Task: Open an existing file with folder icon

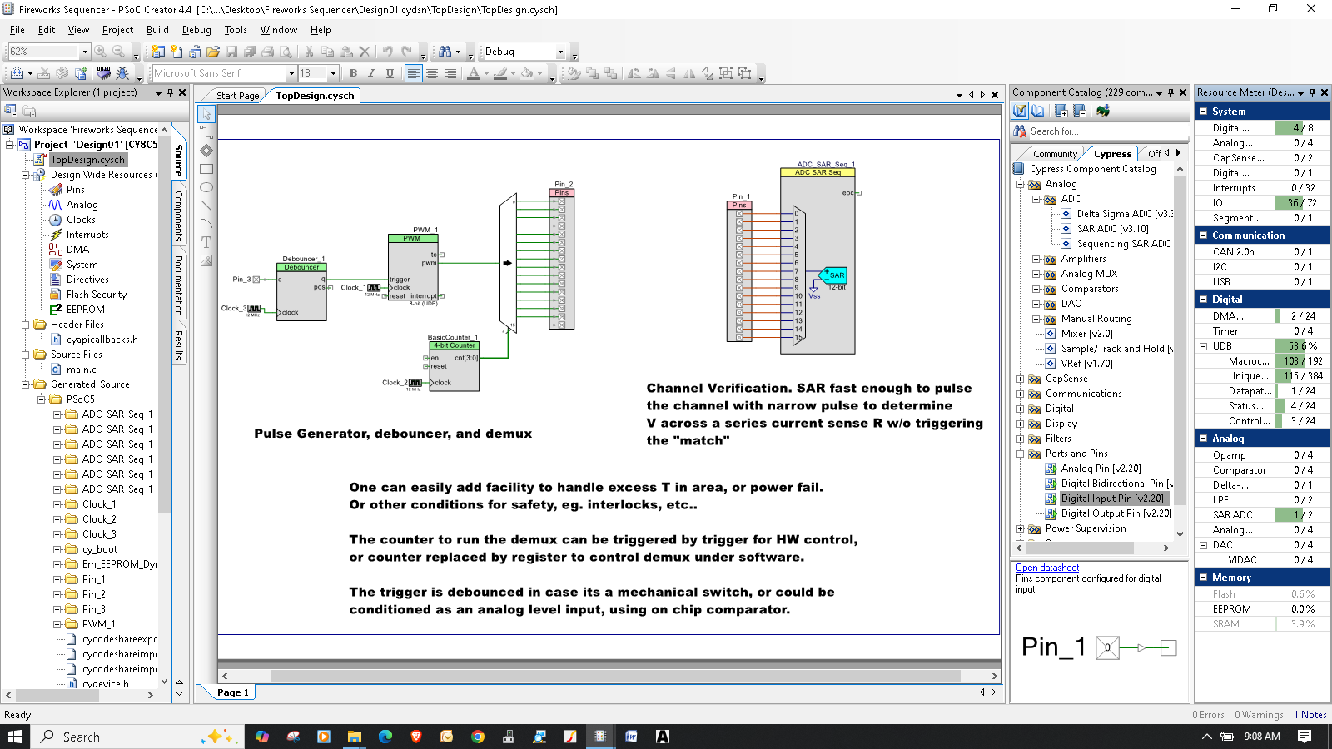Action: 213,52
